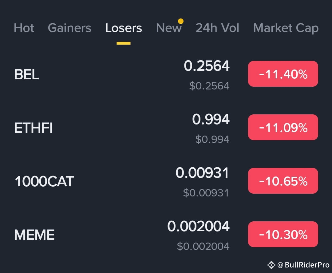Toggle the -11.09% change badge for ETHFI
This screenshot has width=332, height=273.
tap(283, 127)
